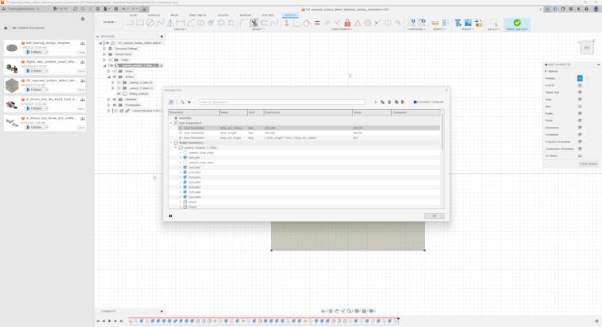The image size is (602, 327).
Task: Select the highlighted Trim tool
Action: click(x=254, y=23)
